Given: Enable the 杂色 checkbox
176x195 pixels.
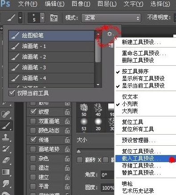Looking at the screenshot, I should [33, 159].
